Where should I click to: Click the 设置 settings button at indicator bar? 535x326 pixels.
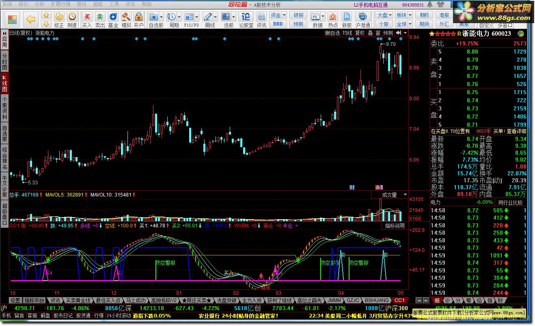coord(15,300)
